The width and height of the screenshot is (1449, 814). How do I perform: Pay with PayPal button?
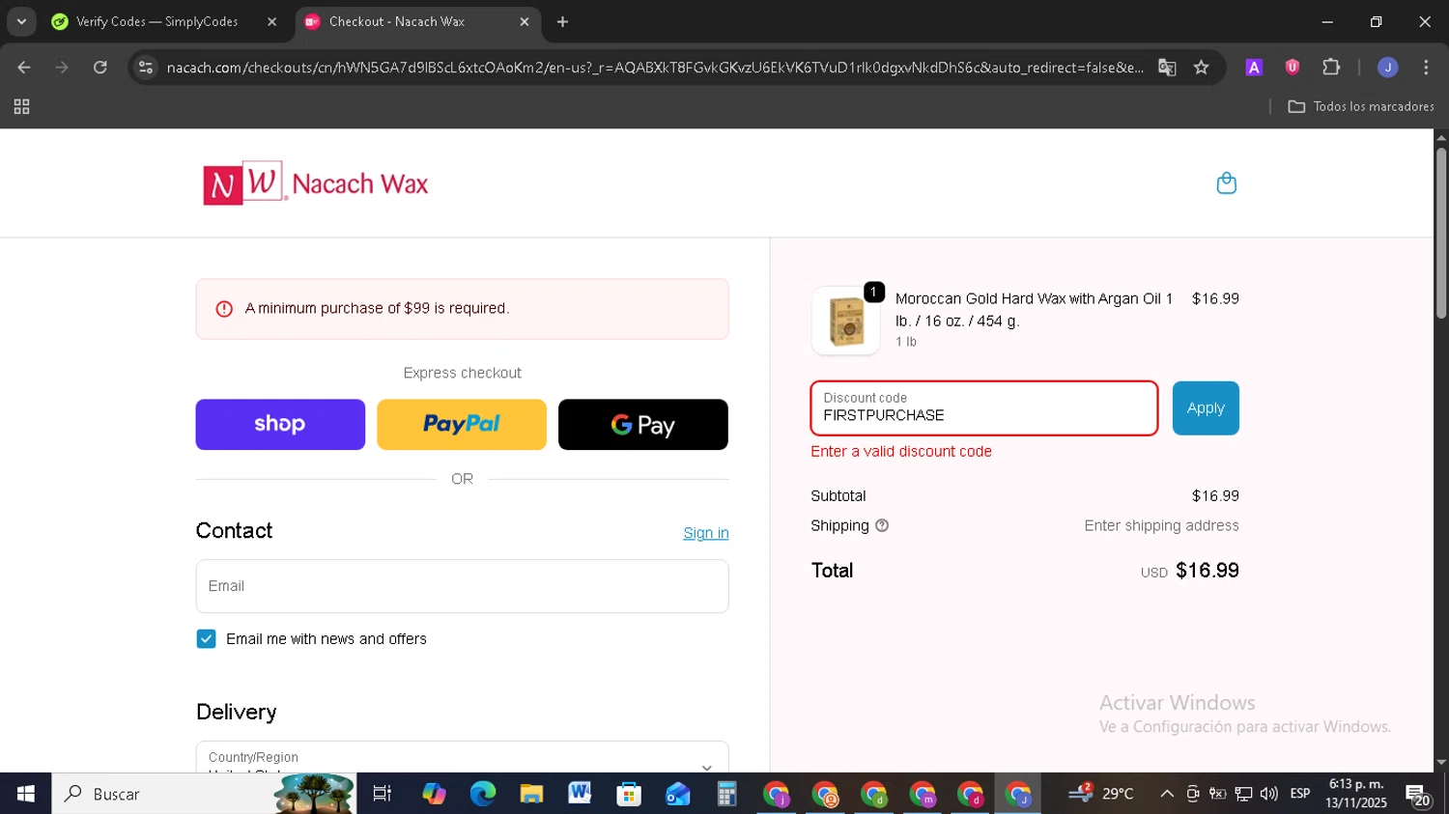pos(462,425)
